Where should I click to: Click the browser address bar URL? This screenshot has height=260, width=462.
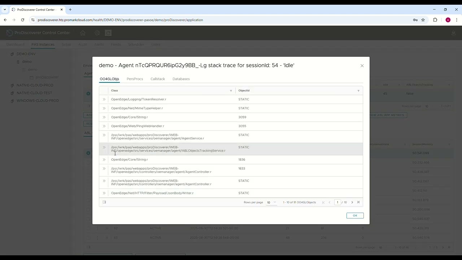click(120, 20)
